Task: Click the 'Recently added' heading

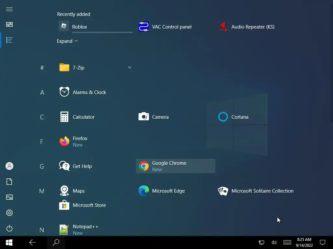Action: point(73,14)
